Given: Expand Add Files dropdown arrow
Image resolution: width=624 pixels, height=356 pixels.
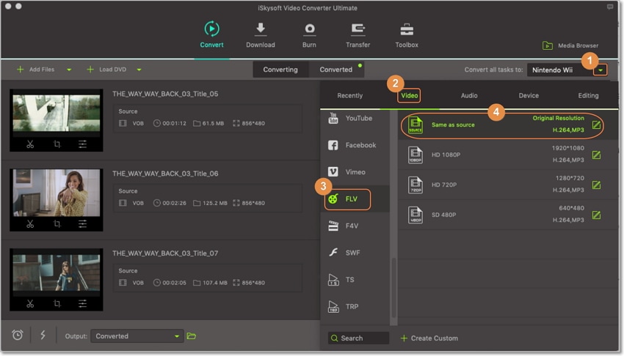Looking at the screenshot, I should point(69,70).
